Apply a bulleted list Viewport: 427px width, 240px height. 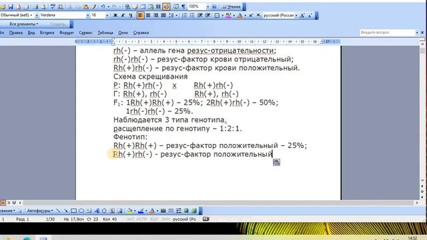(192, 15)
